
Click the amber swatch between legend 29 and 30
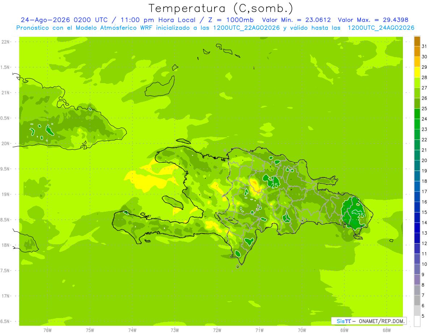417,62
